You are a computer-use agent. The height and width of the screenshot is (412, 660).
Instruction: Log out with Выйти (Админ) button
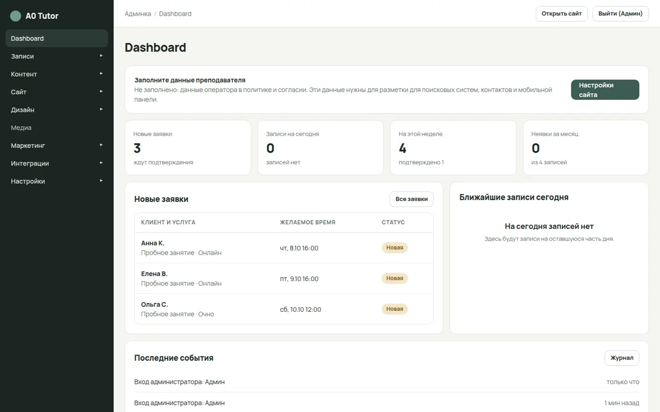620,14
